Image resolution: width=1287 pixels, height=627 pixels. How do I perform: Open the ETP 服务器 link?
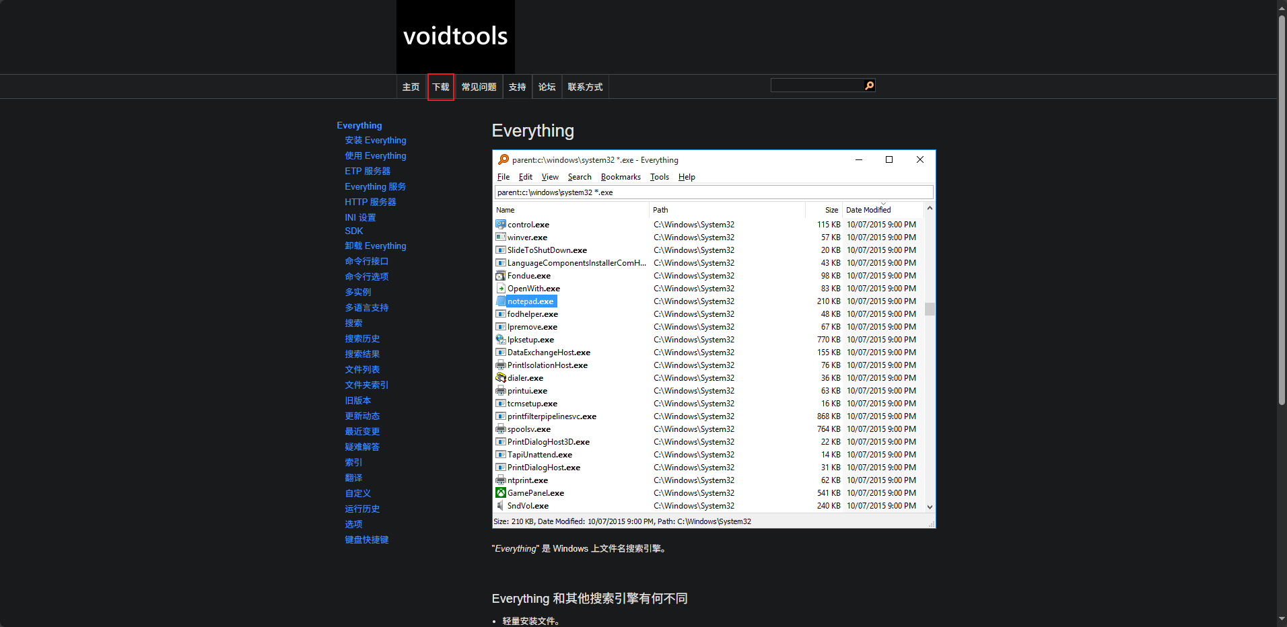(368, 171)
